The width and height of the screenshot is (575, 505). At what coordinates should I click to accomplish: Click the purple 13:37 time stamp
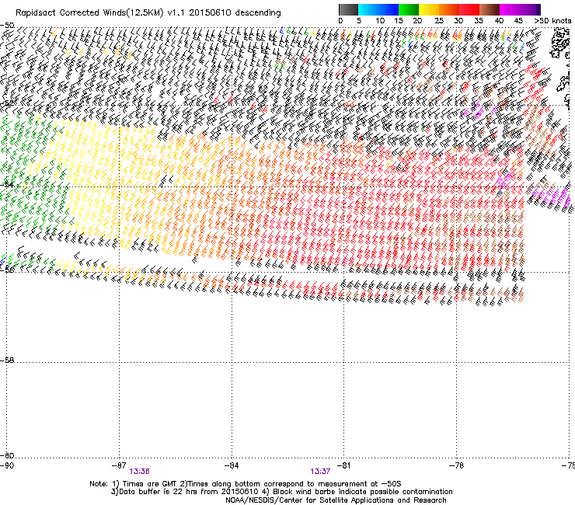pyautogui.click(x=320, y=472)
